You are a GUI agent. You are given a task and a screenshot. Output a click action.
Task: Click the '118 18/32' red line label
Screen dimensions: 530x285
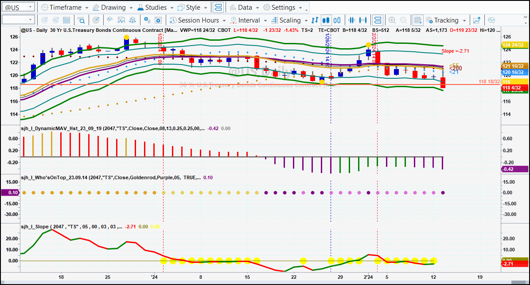point(489,82)
